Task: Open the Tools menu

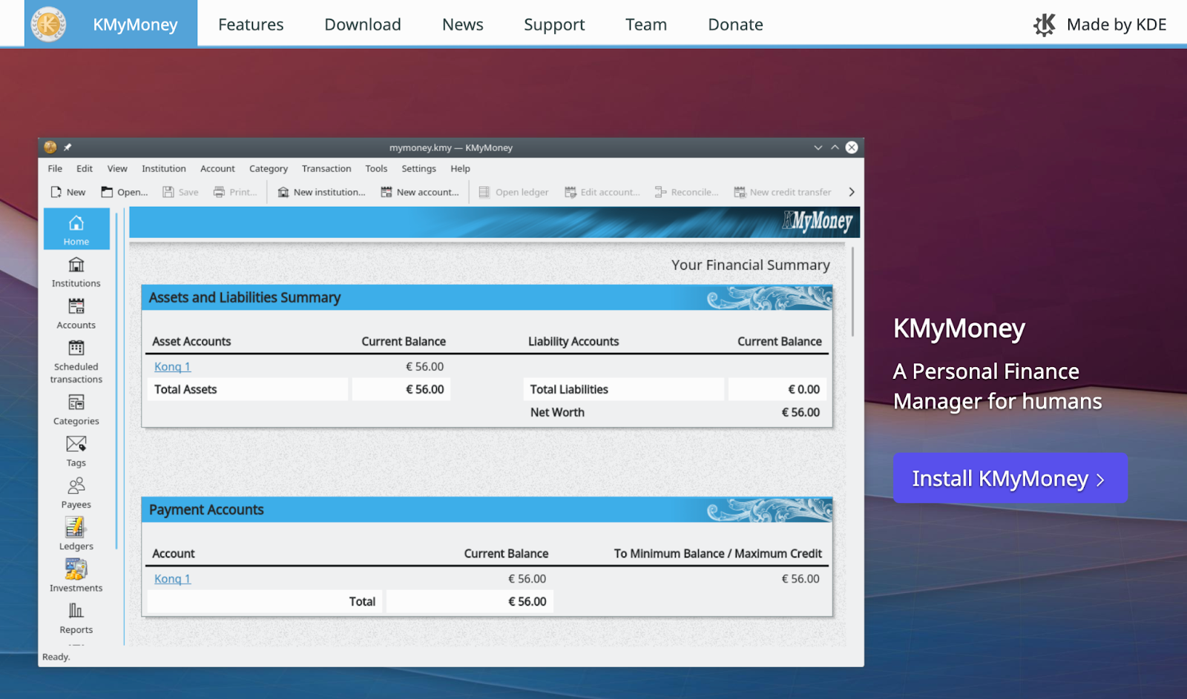Action: click(376, 169)
